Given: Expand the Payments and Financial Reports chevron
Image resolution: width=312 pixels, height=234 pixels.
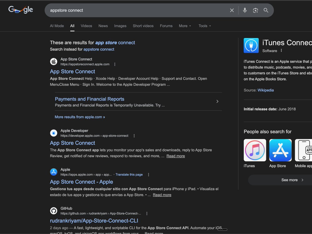Looking at the screenshot, I should (217, 102).
